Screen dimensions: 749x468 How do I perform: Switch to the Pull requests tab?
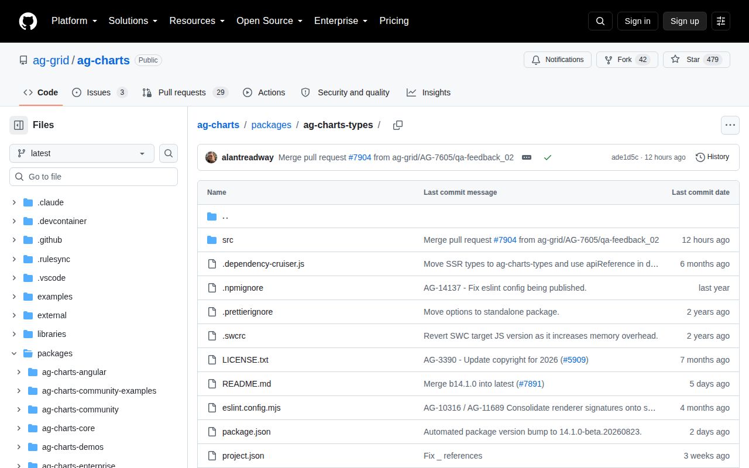point(185,92)
